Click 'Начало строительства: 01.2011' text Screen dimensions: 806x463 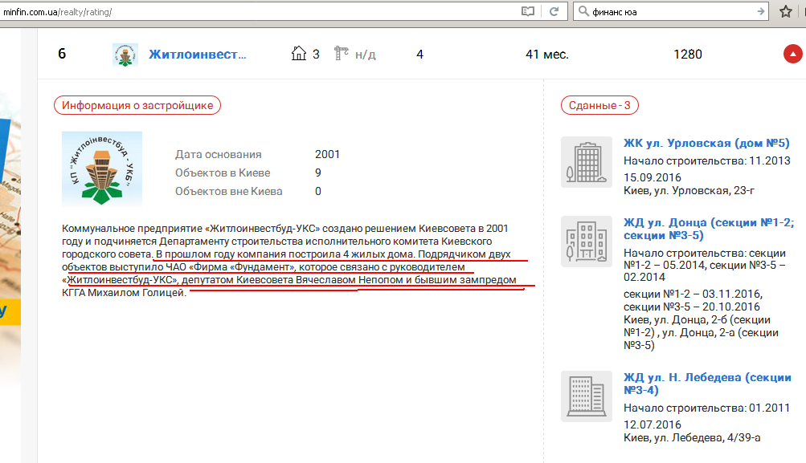coord(707,408)
